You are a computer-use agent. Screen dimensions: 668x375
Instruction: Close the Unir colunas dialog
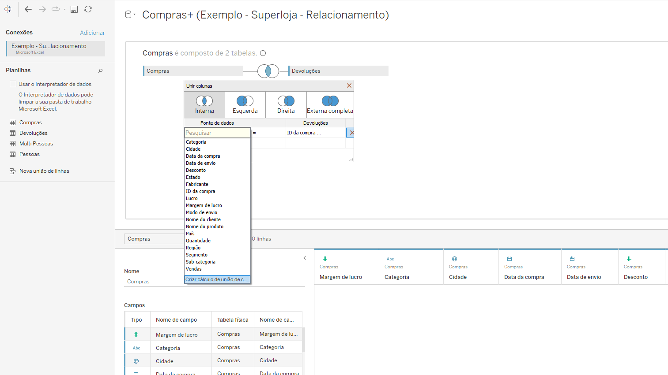[x=349, y=85]
